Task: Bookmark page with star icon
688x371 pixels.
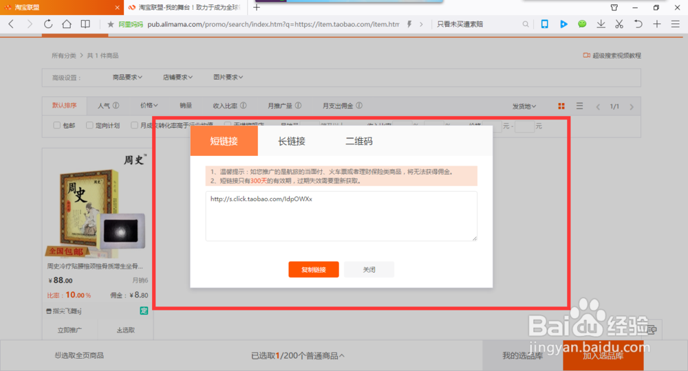Action: click(111, 24)
